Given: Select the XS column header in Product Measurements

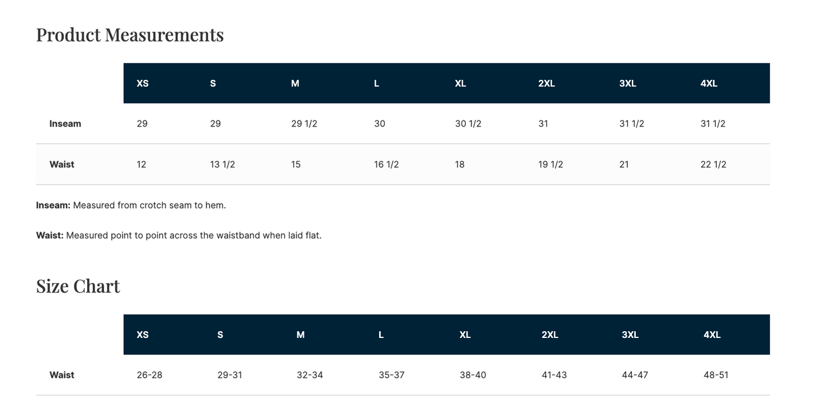Looking at the screenshot, I should pyautogui.click(x=143, y=83).
